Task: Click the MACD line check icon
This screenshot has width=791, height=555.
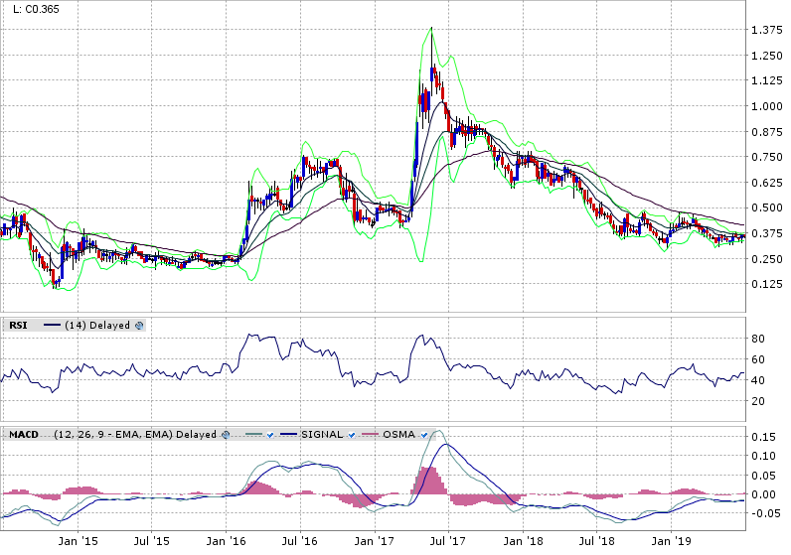Action: (x=269, y=435)
